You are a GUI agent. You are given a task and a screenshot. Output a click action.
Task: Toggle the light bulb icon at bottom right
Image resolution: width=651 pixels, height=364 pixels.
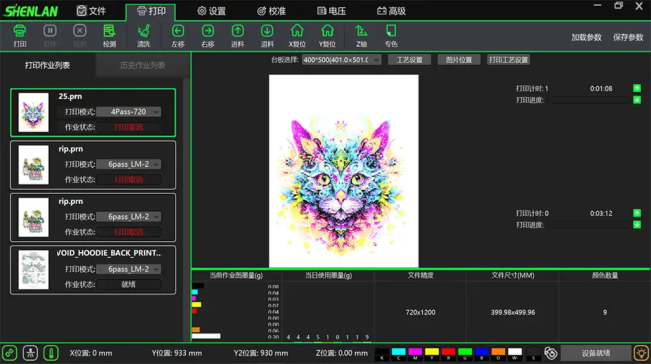click(x=641, y=353)
